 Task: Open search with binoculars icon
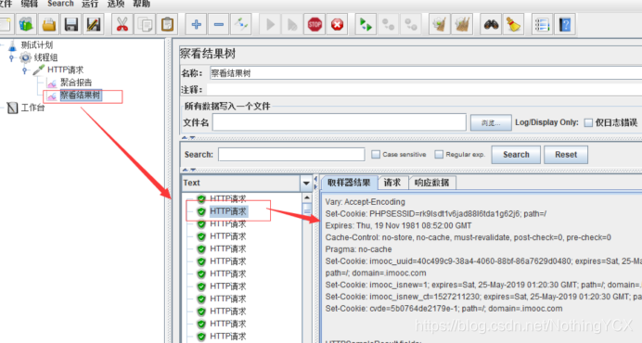click(x=491, y=24)
